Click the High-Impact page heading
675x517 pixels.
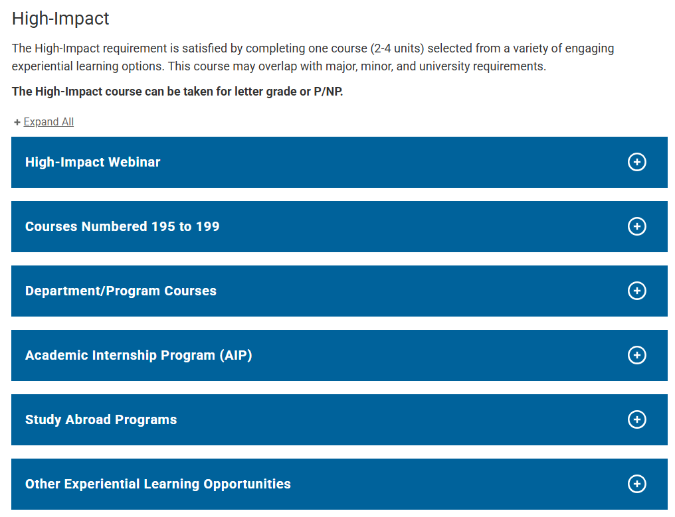[x=60, y=19]
